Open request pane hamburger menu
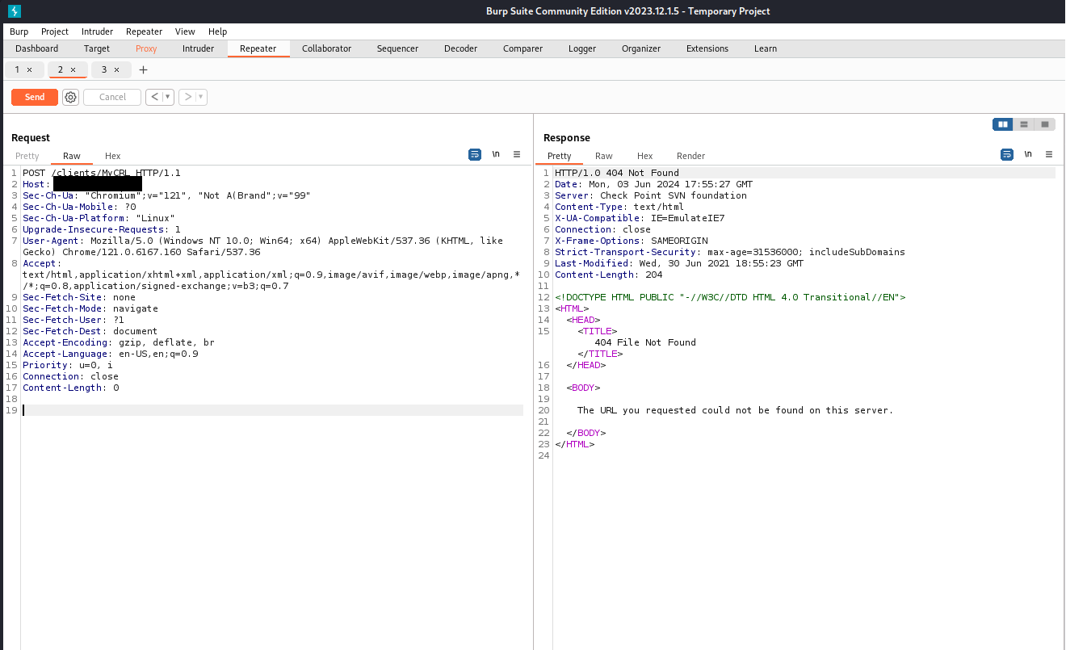Screen dimensions: 1066x650 coord(517,154)
